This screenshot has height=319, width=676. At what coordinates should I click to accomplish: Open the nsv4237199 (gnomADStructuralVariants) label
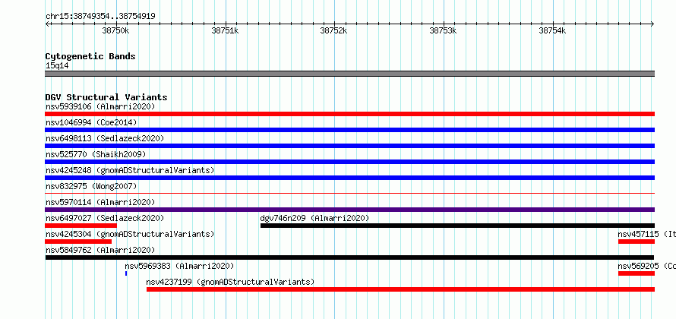click(x=230, y=282)
